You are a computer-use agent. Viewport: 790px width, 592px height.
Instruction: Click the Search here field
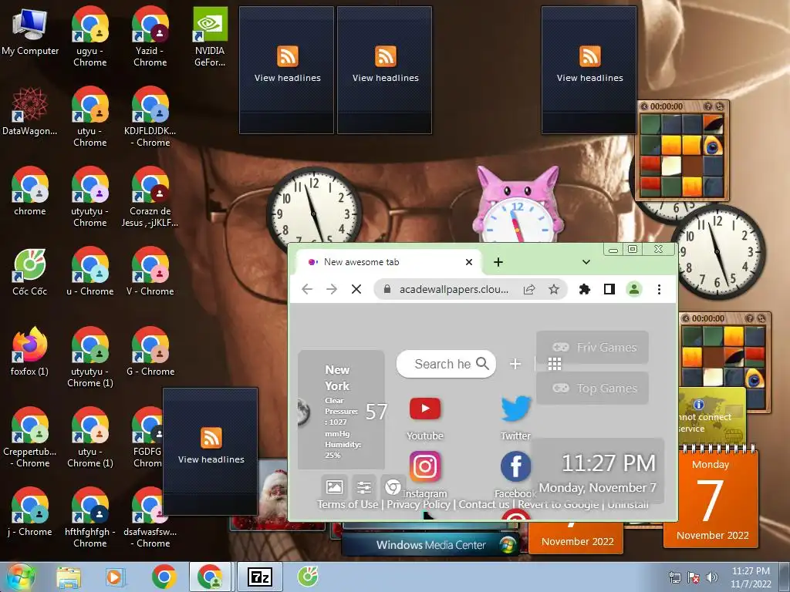click(446, 364)
